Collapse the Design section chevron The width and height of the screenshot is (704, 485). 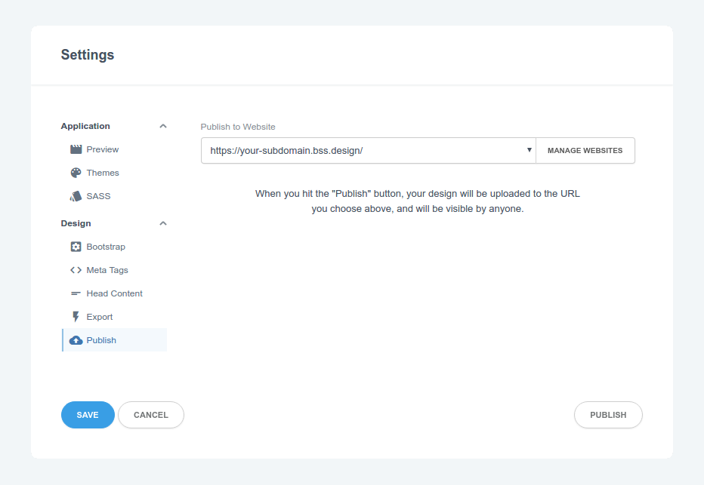163,223
